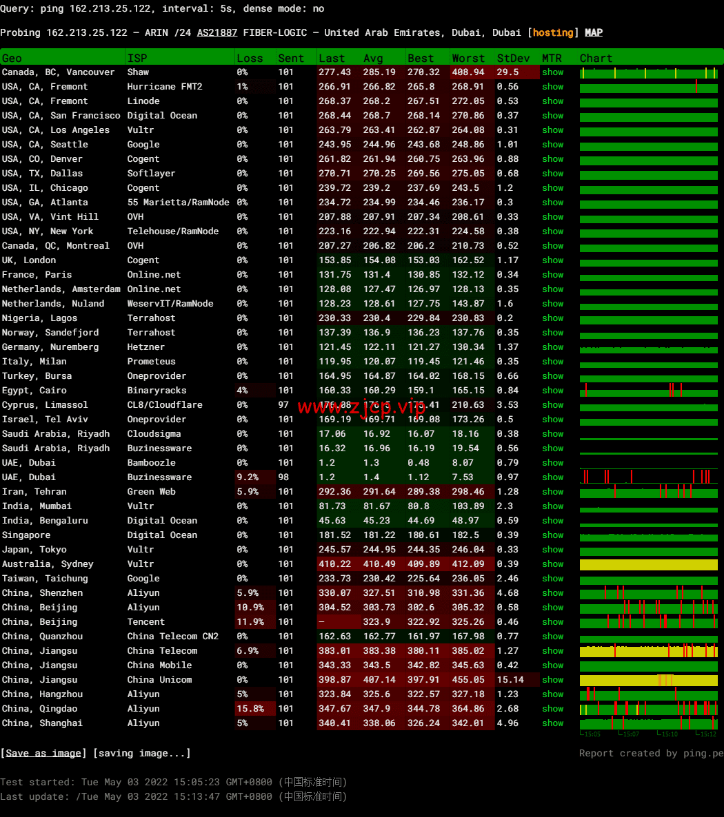
Task: Show MTR for China Shanghai Aliyun
Action: pos(552,723)
